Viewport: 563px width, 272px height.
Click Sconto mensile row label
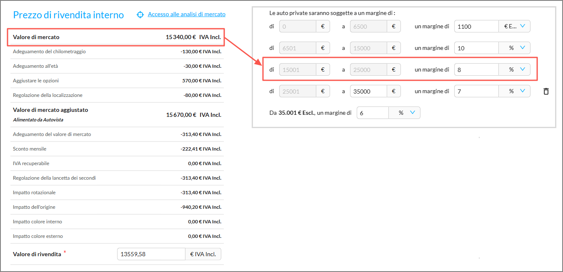[x=30, y=149]
